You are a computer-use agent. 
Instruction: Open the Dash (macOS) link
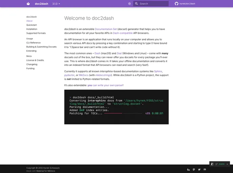(x=98, y=53)
